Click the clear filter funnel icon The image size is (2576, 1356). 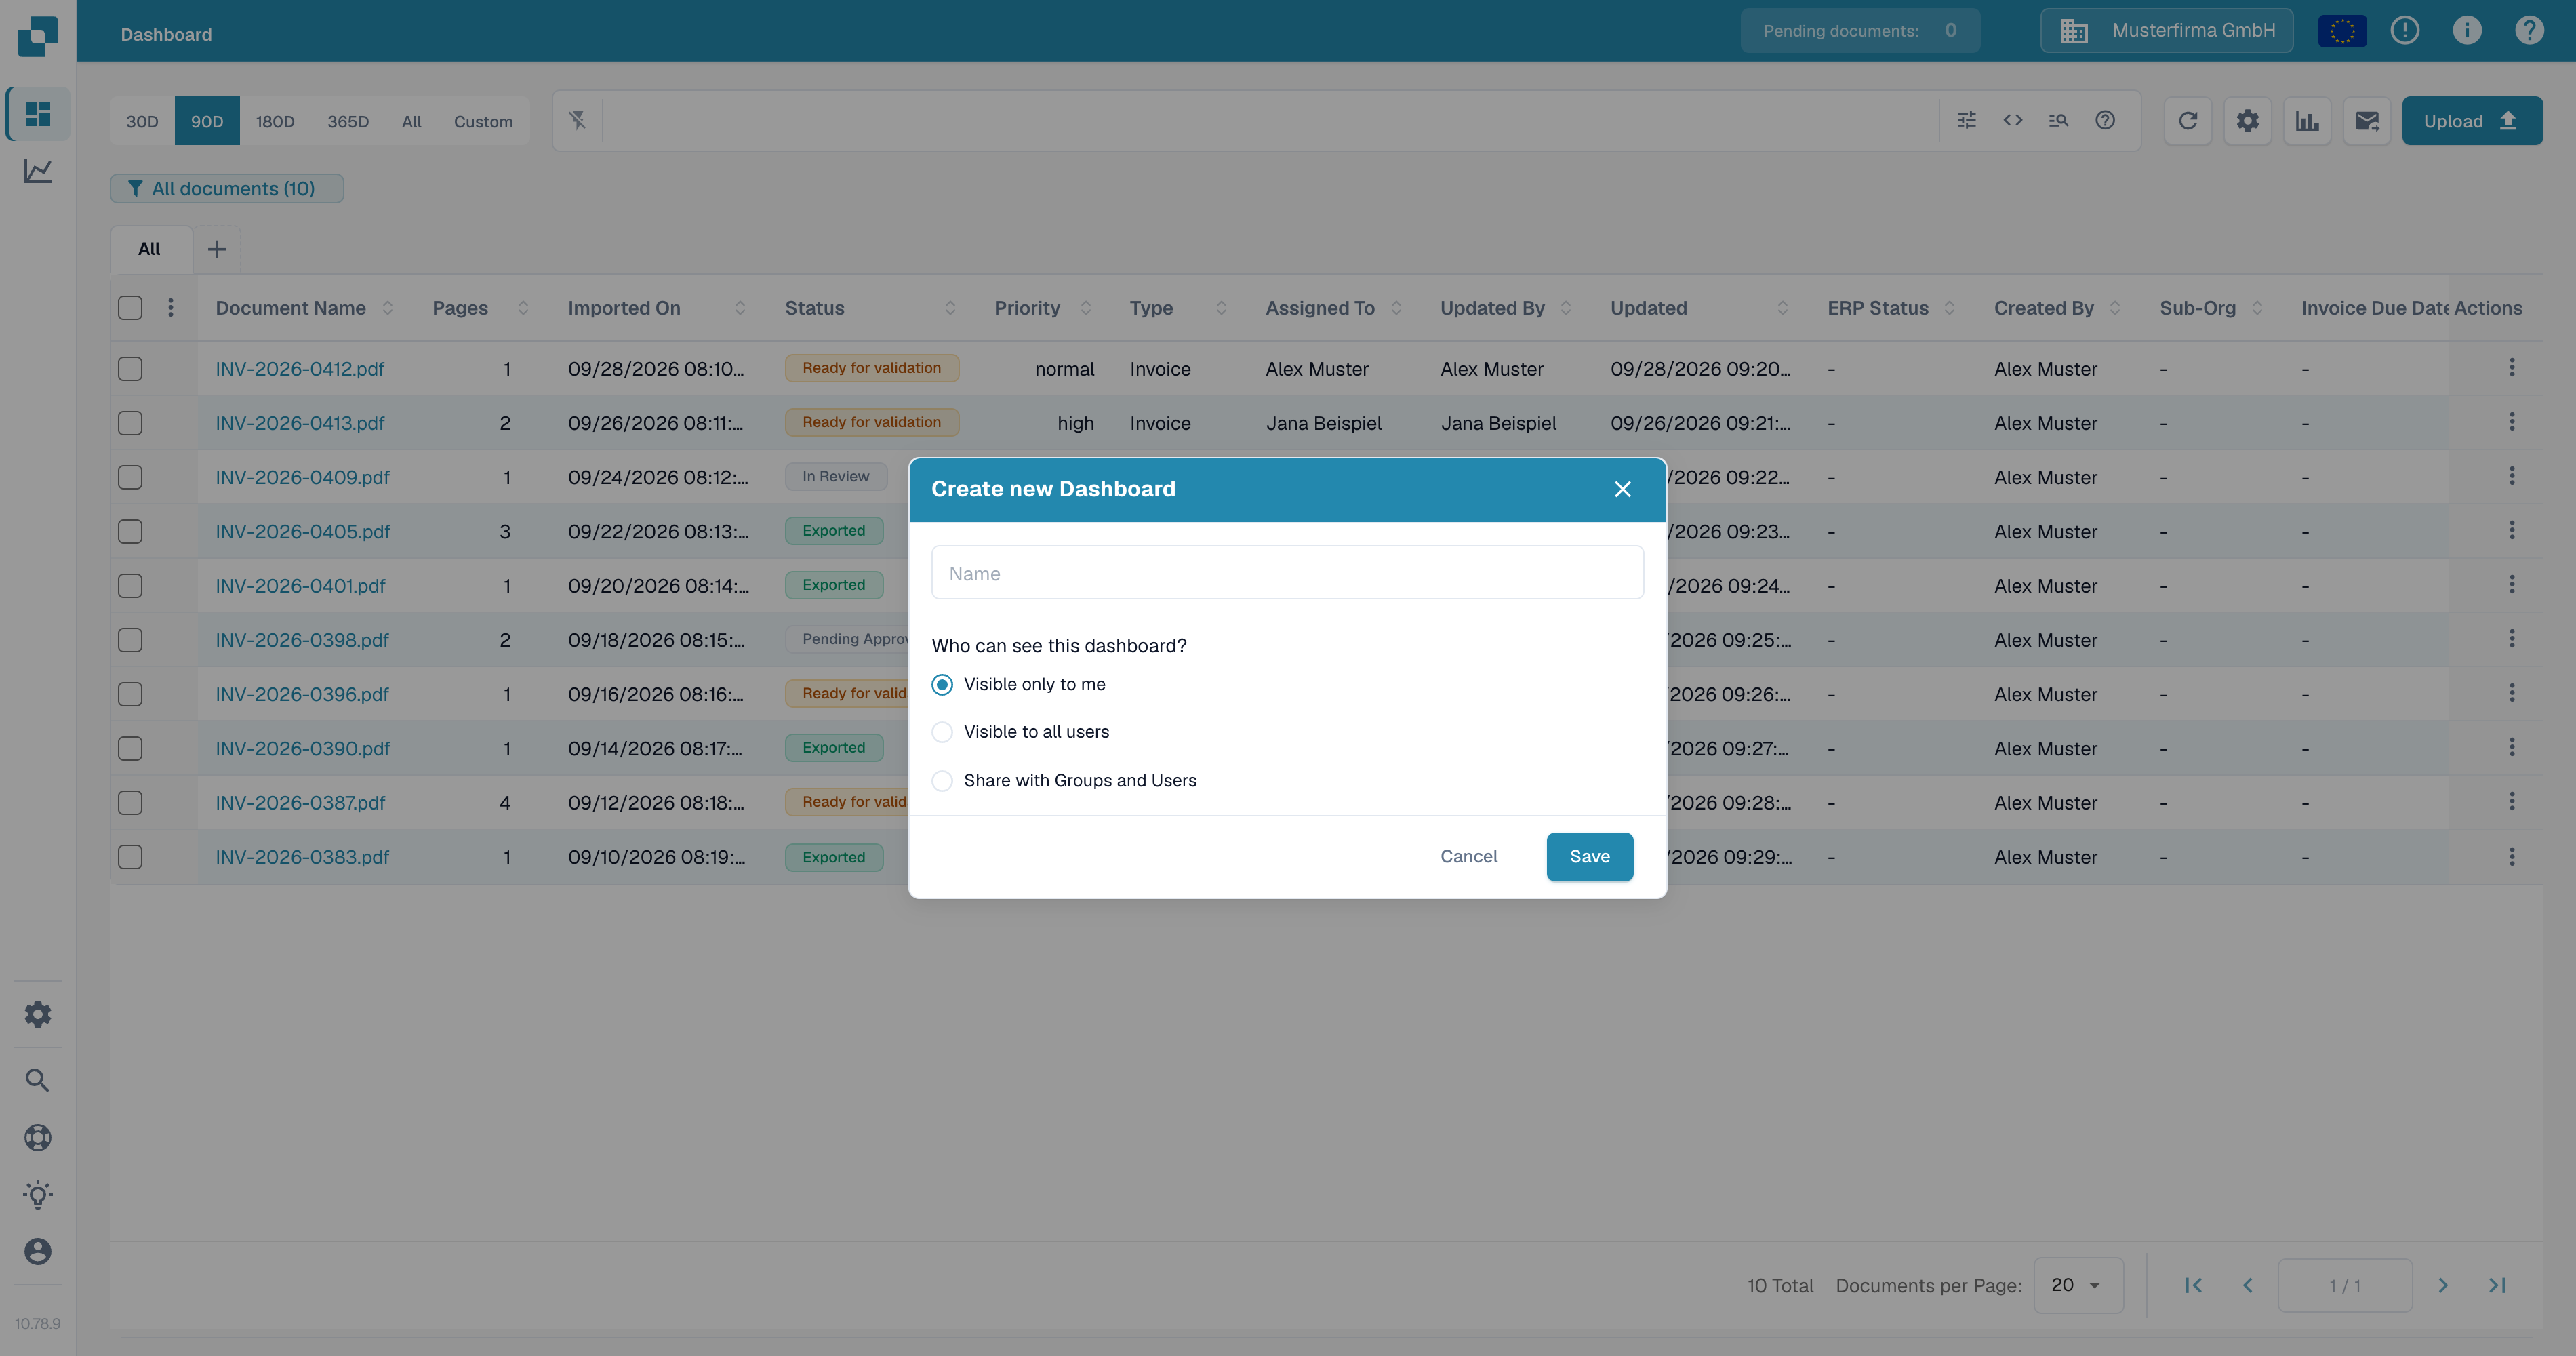click(578, 121)
